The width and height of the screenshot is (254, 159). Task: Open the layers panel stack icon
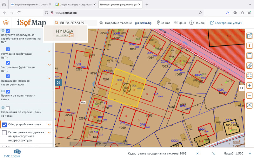tap(6, 23)
